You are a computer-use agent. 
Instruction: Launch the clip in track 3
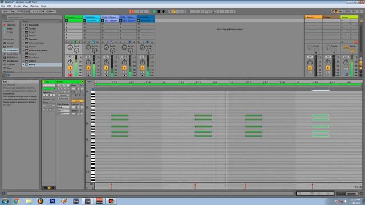[103, 20]
